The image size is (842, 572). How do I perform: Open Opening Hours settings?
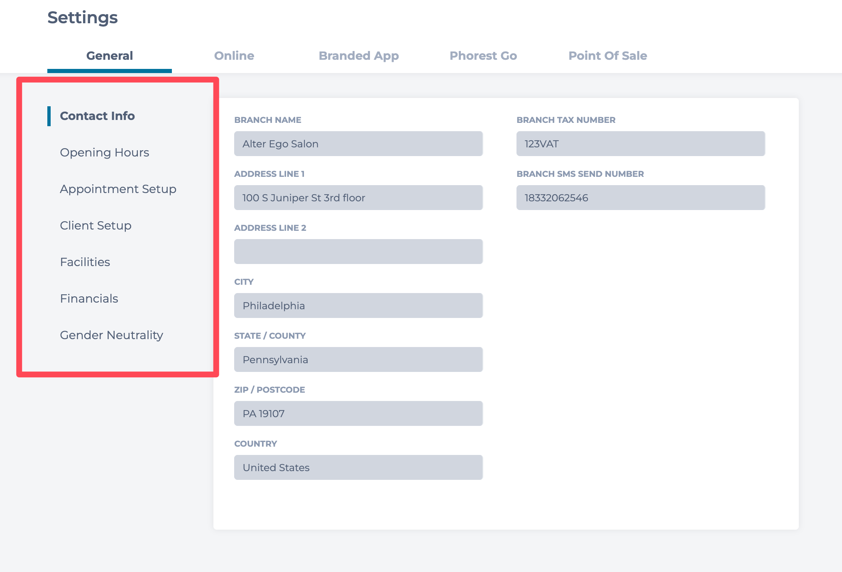(104, 152)
